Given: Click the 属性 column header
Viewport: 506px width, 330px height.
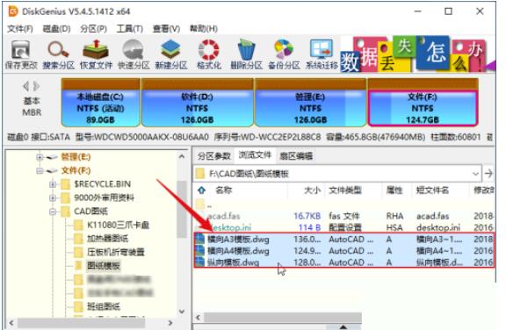Looking at the screenshot, I should click(394, 190).
